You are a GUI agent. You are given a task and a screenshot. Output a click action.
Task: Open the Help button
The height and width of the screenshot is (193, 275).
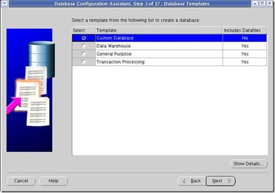53,181
